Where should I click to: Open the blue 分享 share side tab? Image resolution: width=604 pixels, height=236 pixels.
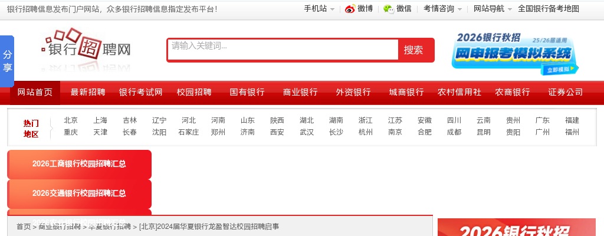pyautogui.click(x=7, y=61)
